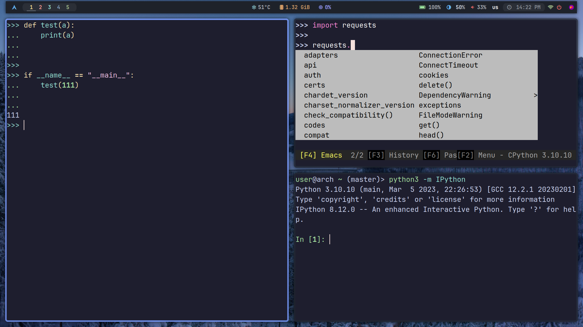Image resolution: width=583 pixels, height=327 pixels.
Task: Switch to workspace 4
Action: pos(59,7)
